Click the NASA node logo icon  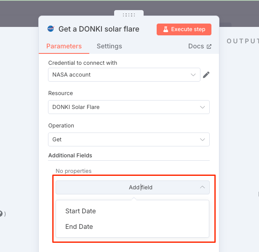tap(51, 29)
